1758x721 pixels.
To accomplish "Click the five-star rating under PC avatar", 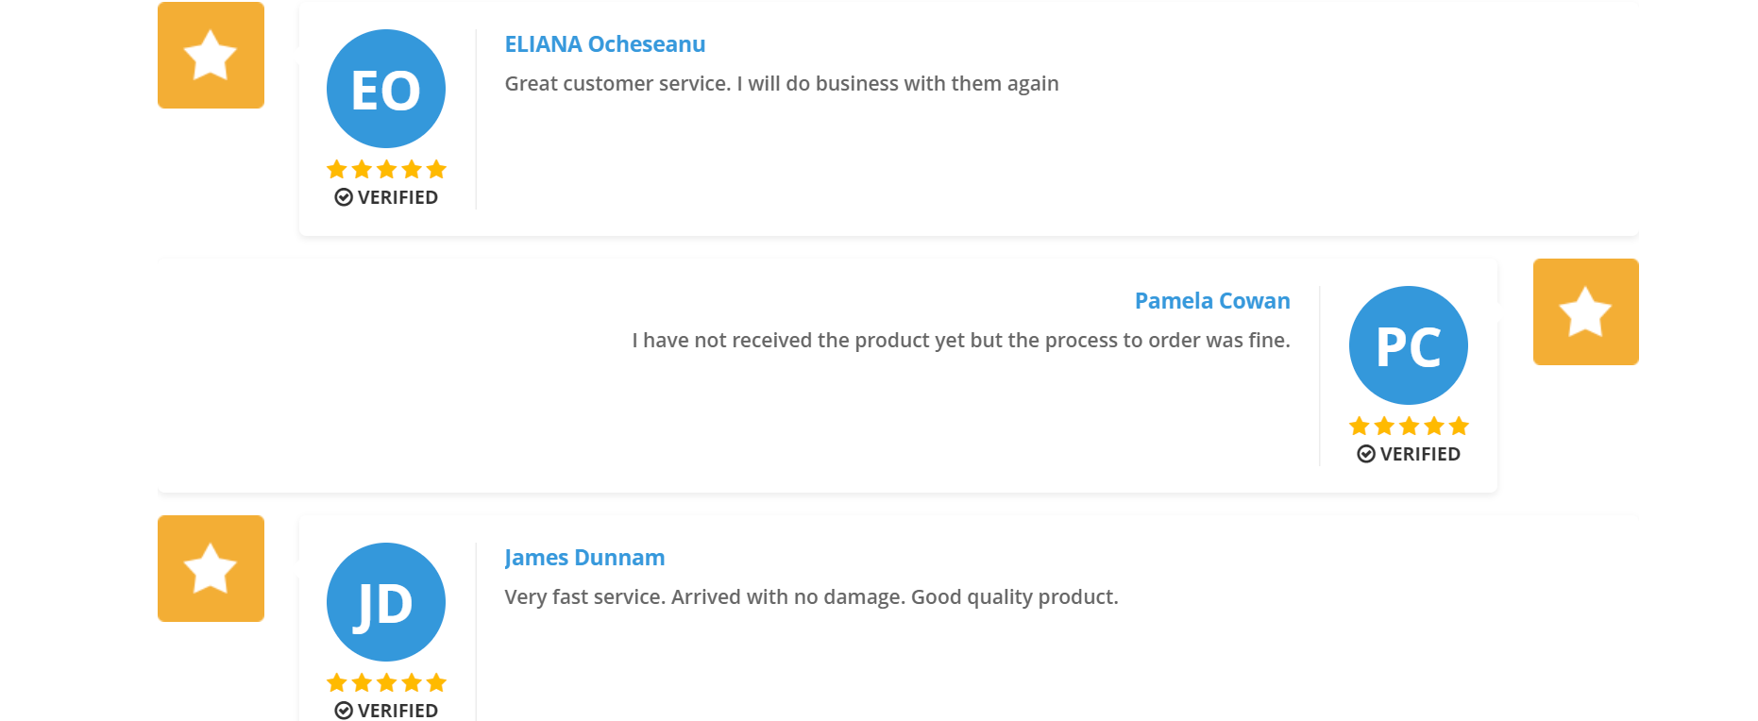I will click(1409, 426).
